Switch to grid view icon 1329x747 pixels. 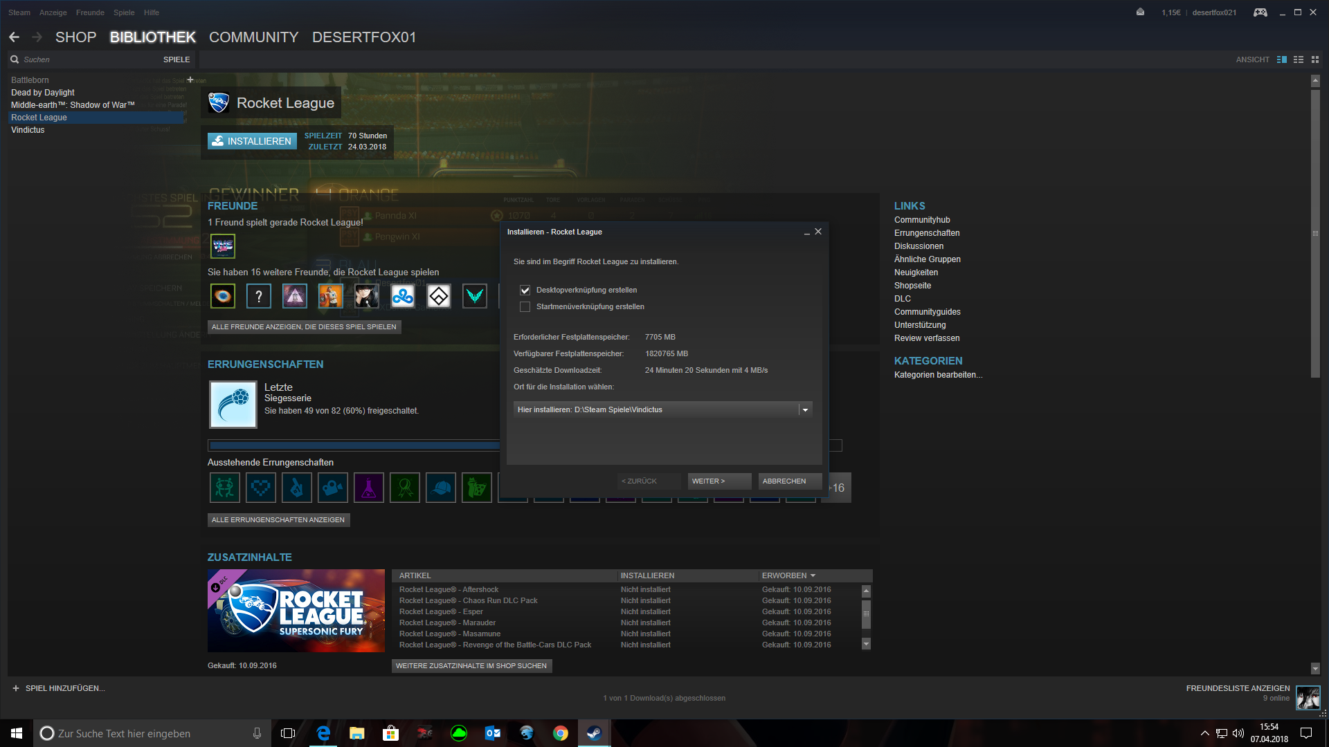1315,59
